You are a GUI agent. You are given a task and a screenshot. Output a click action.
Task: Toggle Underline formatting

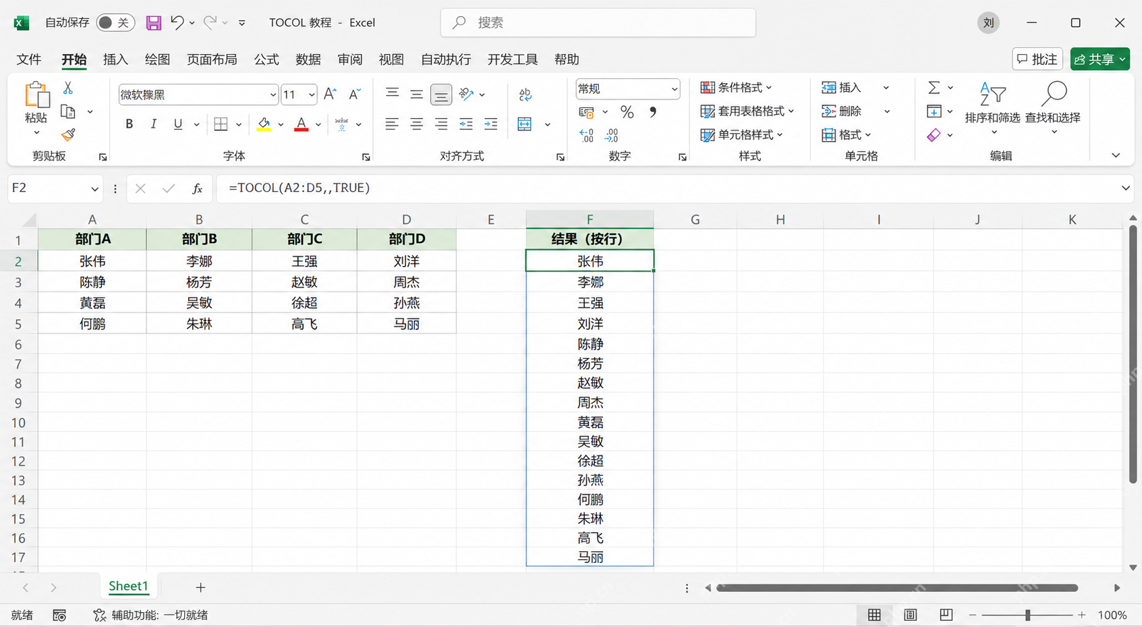tap(178, 124)
